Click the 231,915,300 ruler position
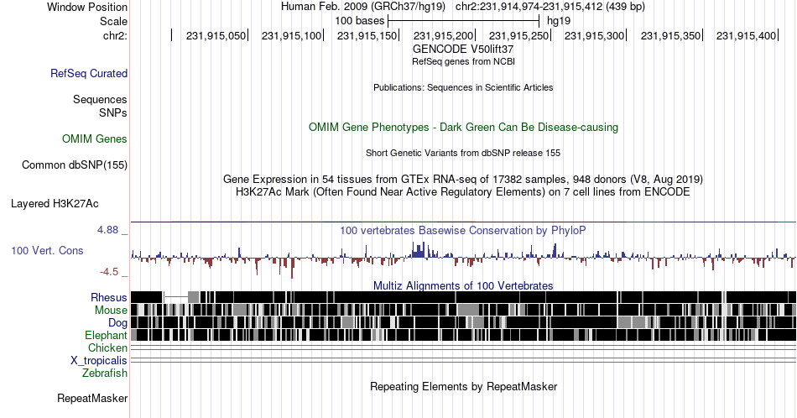Image resolution: width=797 pixels, height=418 pixels. coord(594,35)
